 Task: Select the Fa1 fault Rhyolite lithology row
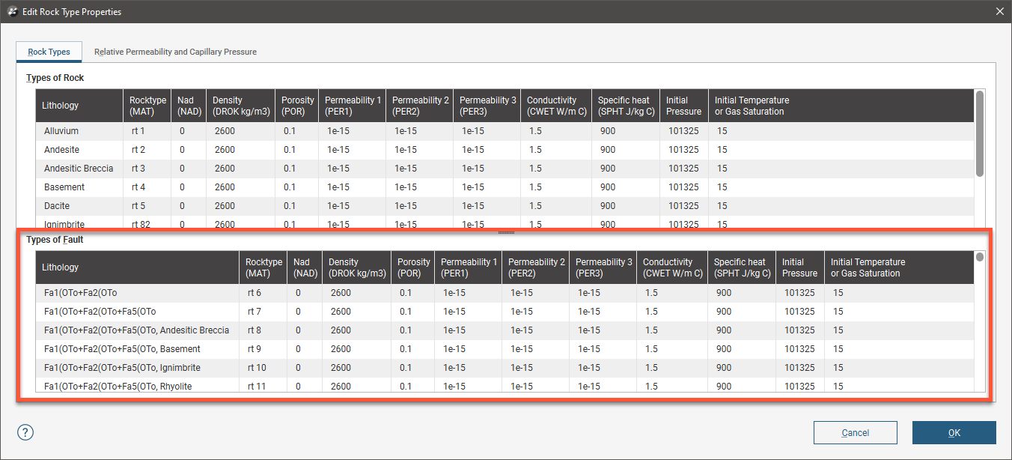point(118,387)
